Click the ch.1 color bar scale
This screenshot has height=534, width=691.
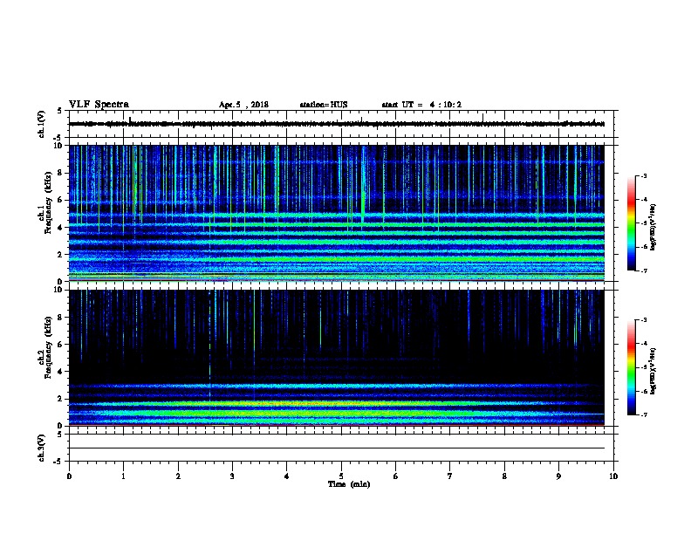pos(632,223)
